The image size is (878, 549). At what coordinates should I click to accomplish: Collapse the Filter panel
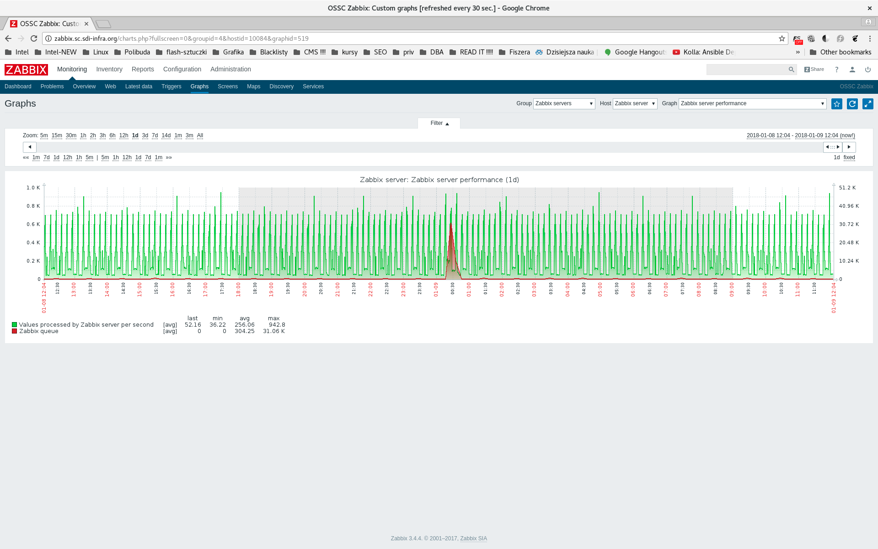tap(439, 123)
